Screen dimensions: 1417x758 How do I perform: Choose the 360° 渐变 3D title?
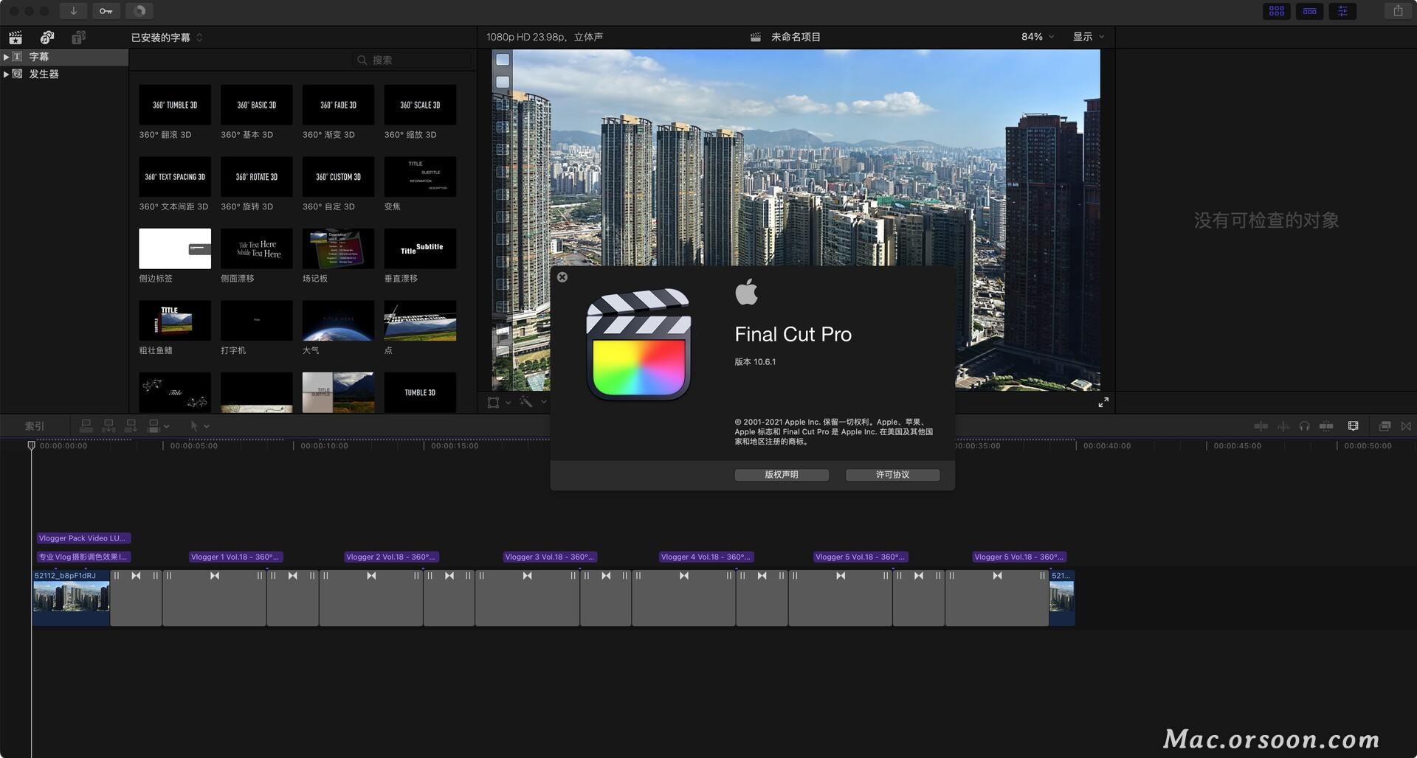point(338,105)
